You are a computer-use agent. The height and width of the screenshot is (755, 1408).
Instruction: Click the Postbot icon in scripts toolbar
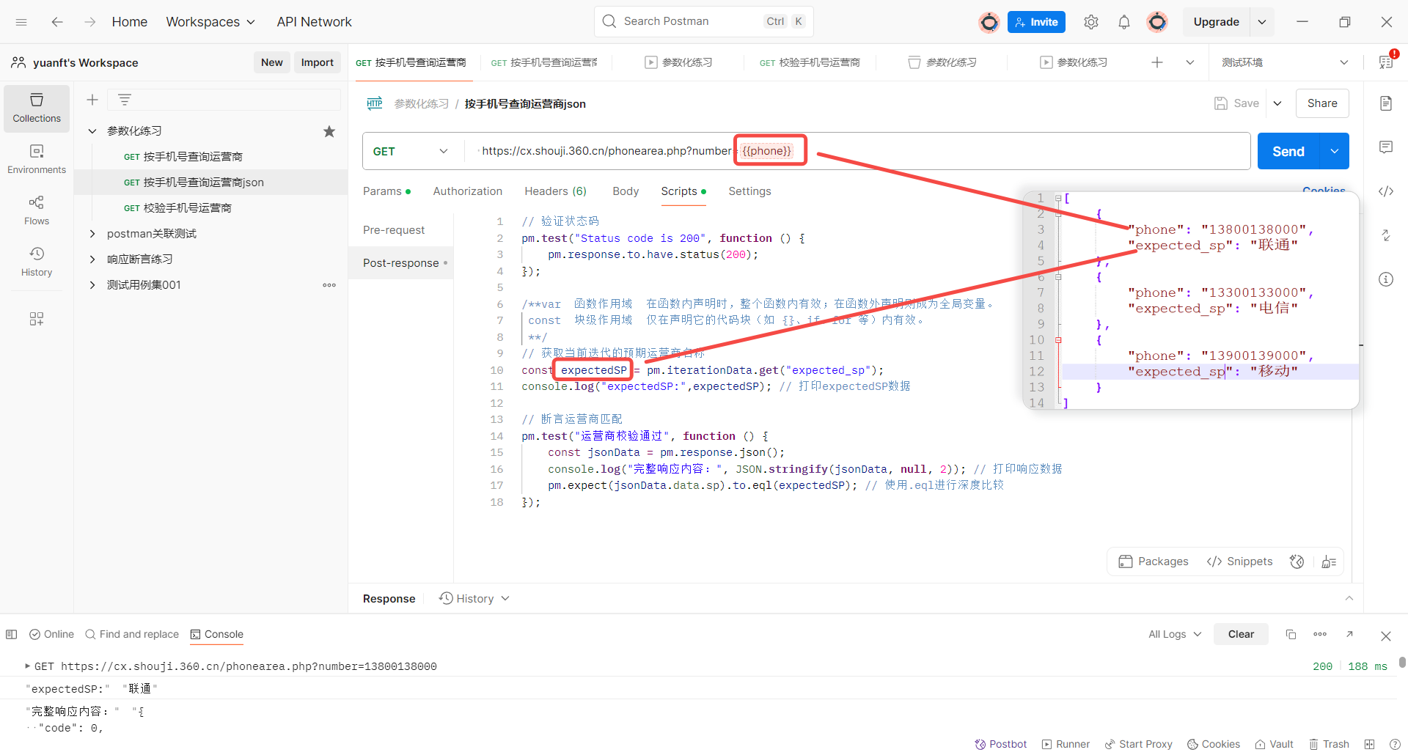1297,561
